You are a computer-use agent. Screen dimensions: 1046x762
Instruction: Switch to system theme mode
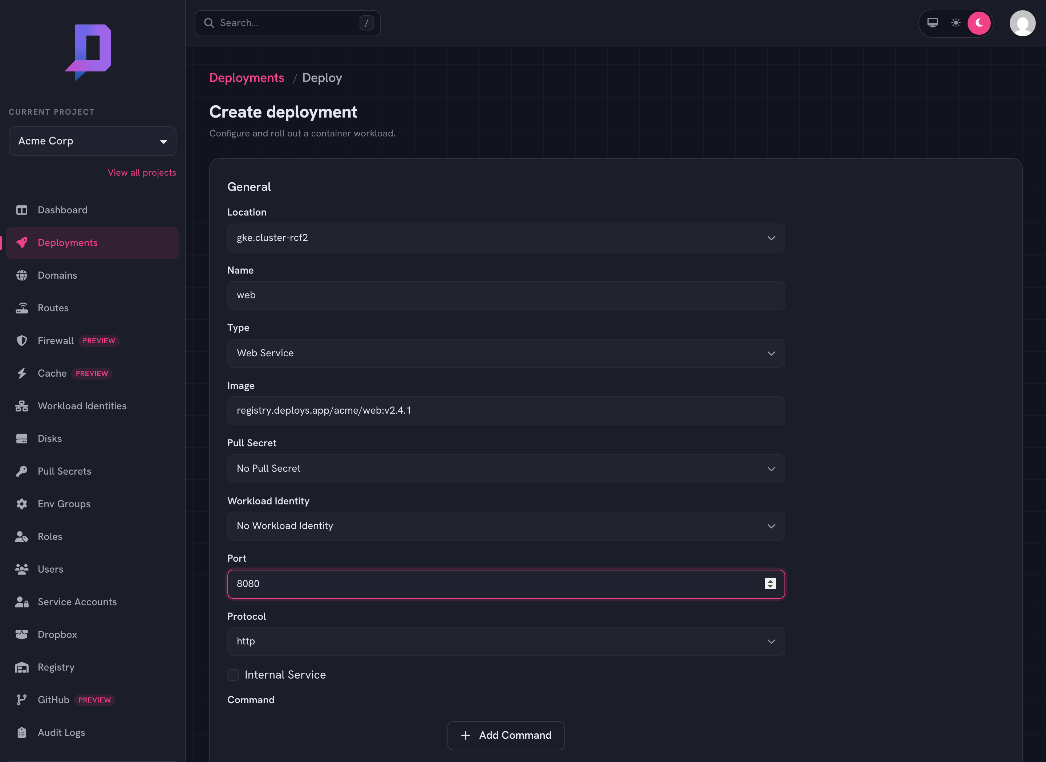(932, 22)
